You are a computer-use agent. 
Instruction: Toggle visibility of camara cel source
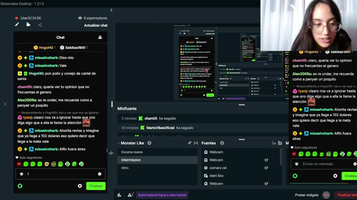tap(266, 168)
